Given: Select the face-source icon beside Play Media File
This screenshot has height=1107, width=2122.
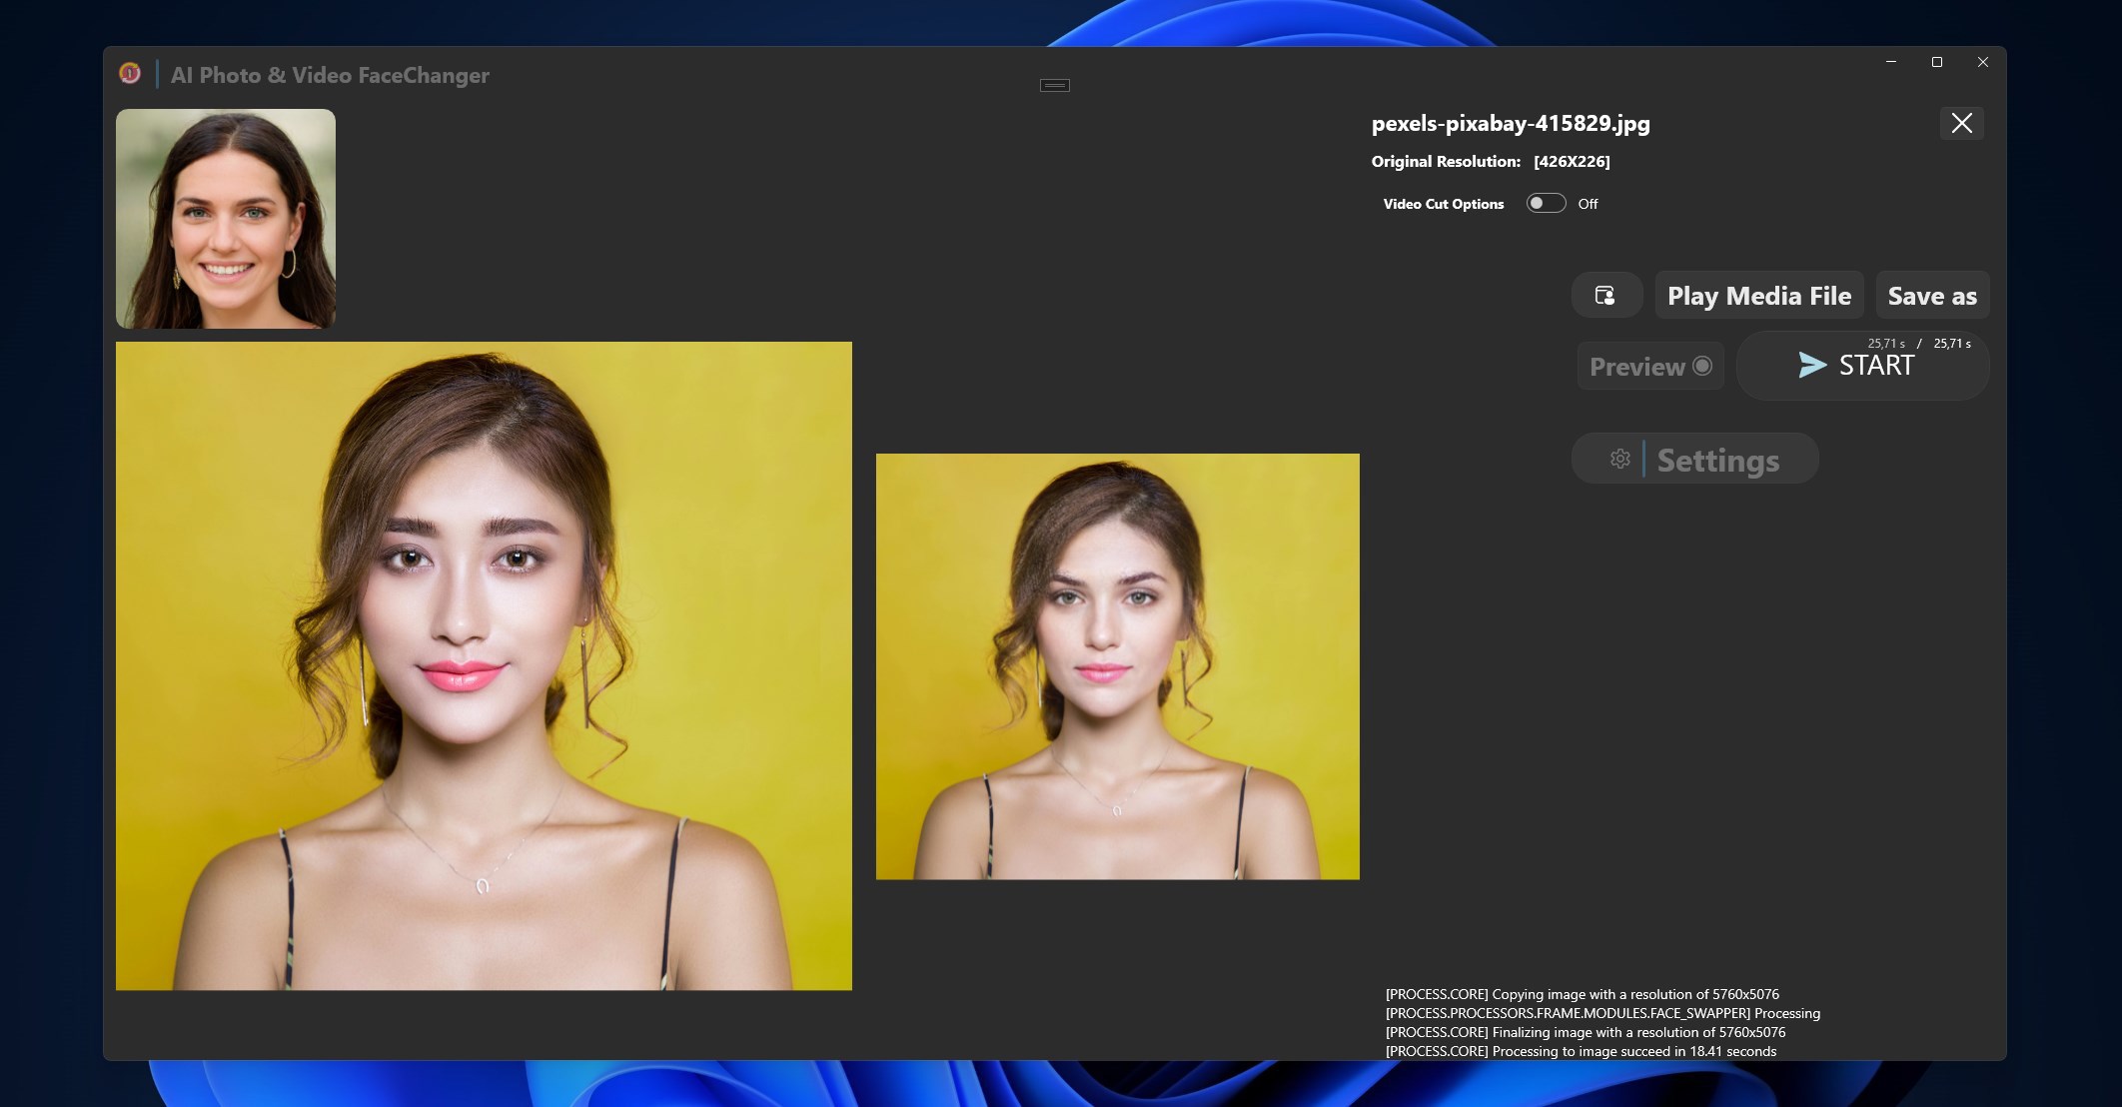Looking at the screenshot, I should click(1606, 295).
